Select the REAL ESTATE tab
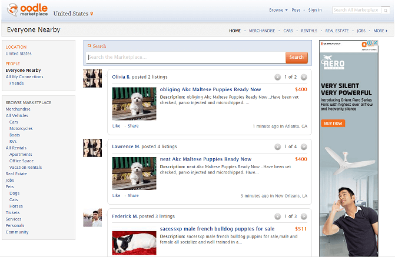This screenshot has width=395, height=257. click(x=337, y=31)
